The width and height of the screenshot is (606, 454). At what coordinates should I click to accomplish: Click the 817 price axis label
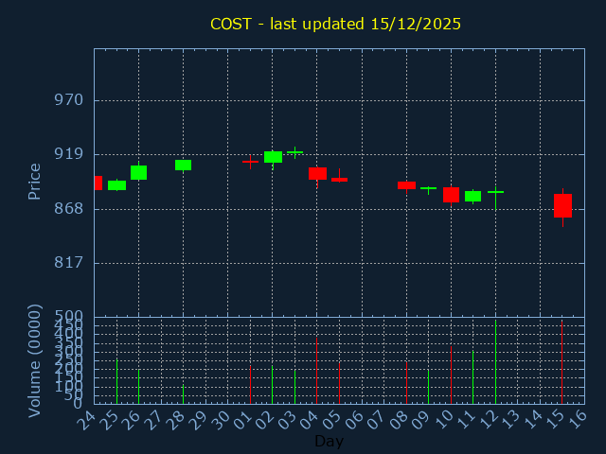(68, 263)
